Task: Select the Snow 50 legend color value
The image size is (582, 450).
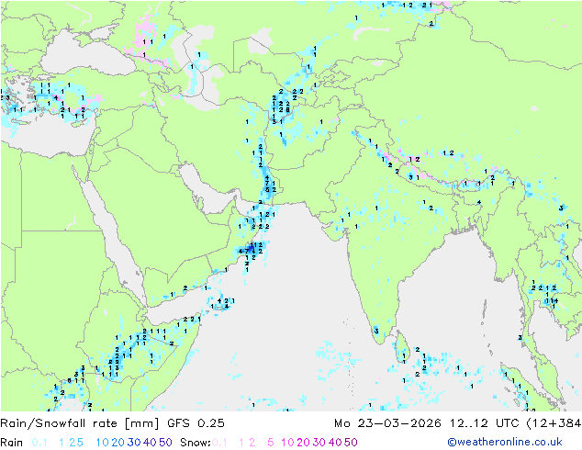Action: [x=351, y=443]
